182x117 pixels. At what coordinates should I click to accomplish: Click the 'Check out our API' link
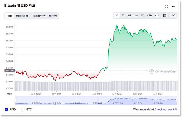coord(166,109)
